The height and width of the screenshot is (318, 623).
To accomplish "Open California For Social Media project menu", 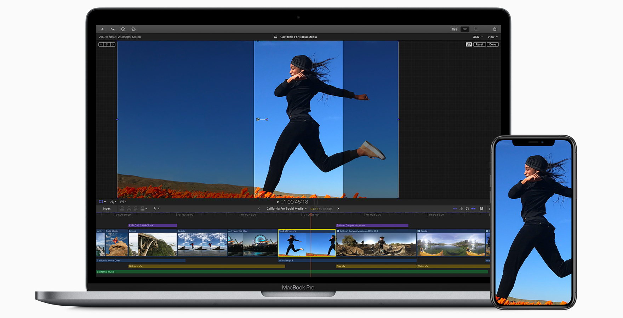I will (x=286, y=209).
